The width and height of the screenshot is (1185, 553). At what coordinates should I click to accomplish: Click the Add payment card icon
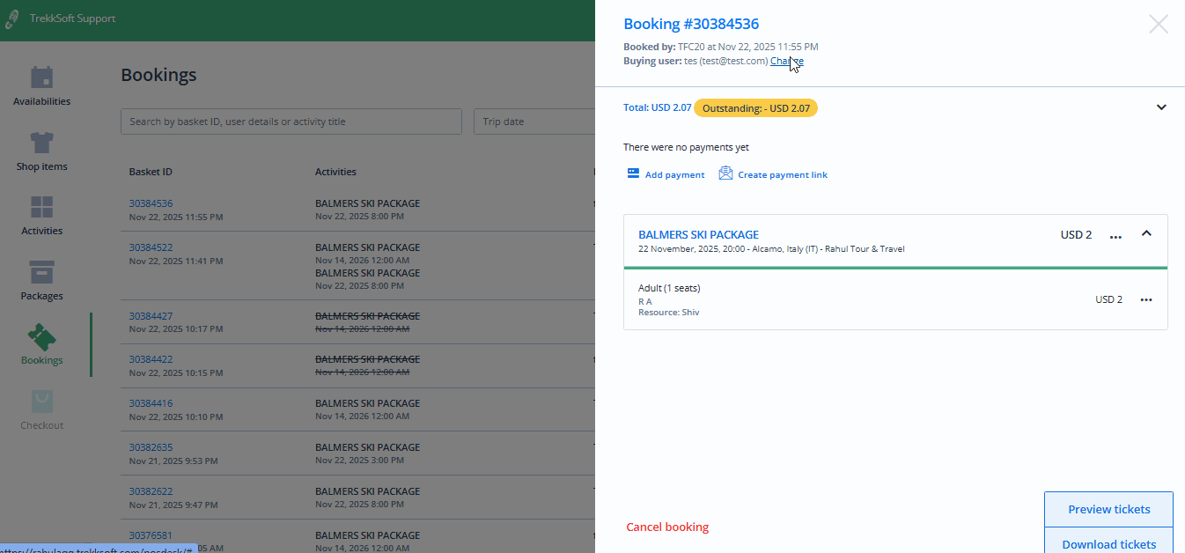click(x=632, y=173)
